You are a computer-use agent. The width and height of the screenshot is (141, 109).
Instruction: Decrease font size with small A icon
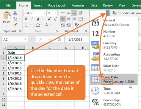(55, 19)
